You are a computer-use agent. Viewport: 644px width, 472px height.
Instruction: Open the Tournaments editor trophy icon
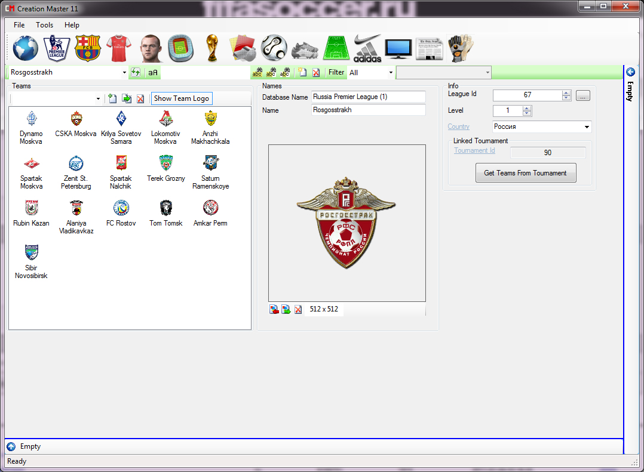click(212, 48)
